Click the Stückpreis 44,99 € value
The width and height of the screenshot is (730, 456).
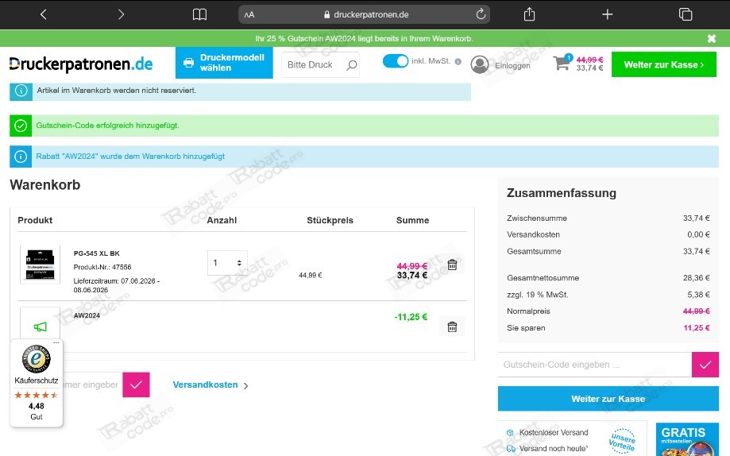coord(310,276)
